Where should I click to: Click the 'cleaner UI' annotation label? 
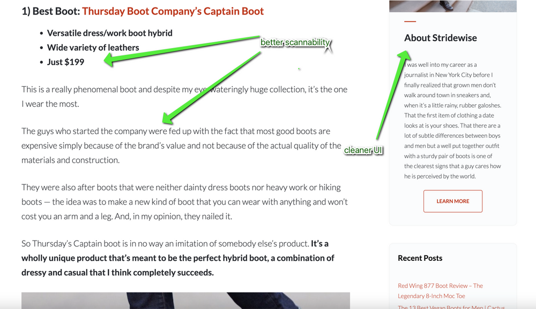click(363, 151)
